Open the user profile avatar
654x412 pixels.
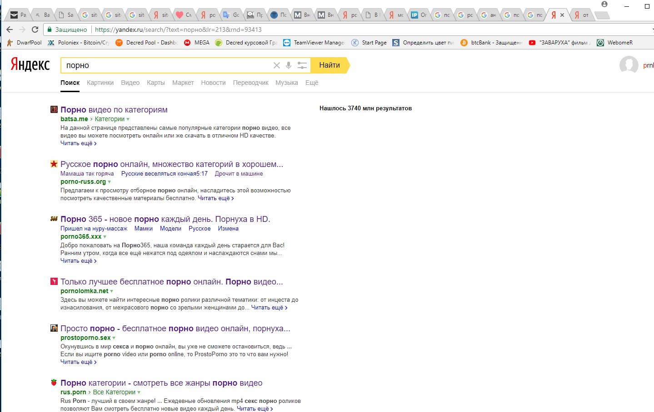click(x=629, y=65)
